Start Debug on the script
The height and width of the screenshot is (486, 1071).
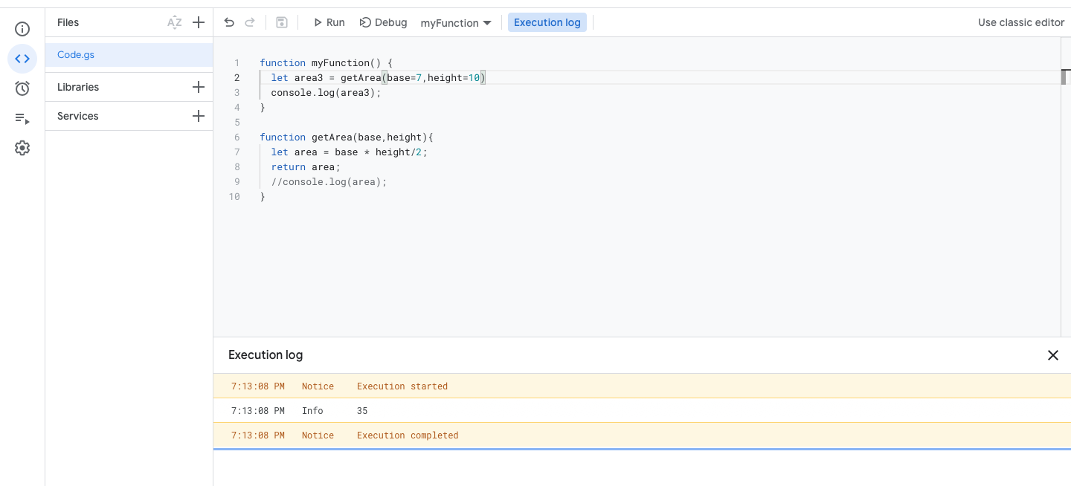pos(384,22)
